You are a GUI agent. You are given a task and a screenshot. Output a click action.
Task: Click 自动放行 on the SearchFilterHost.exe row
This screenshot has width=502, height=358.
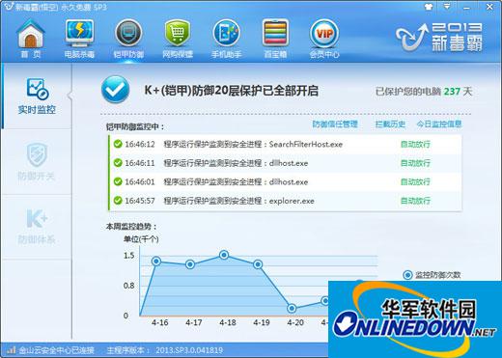tap(415, 144)
